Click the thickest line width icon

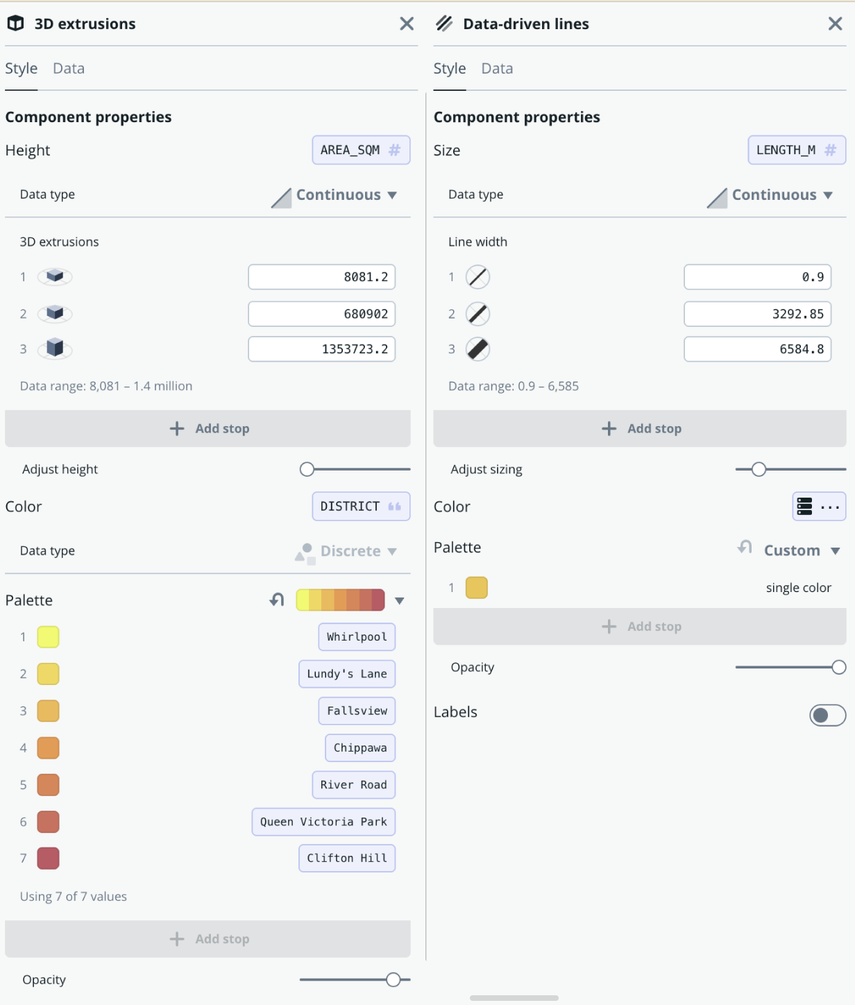tap(477, 348)
